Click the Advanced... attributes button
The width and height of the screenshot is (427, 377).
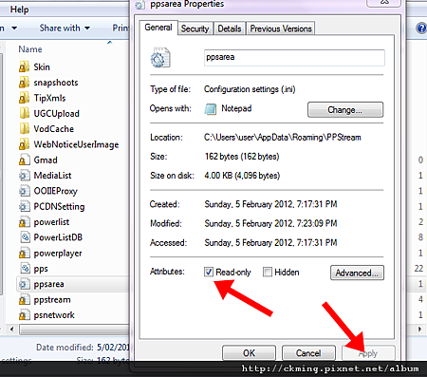357,273
